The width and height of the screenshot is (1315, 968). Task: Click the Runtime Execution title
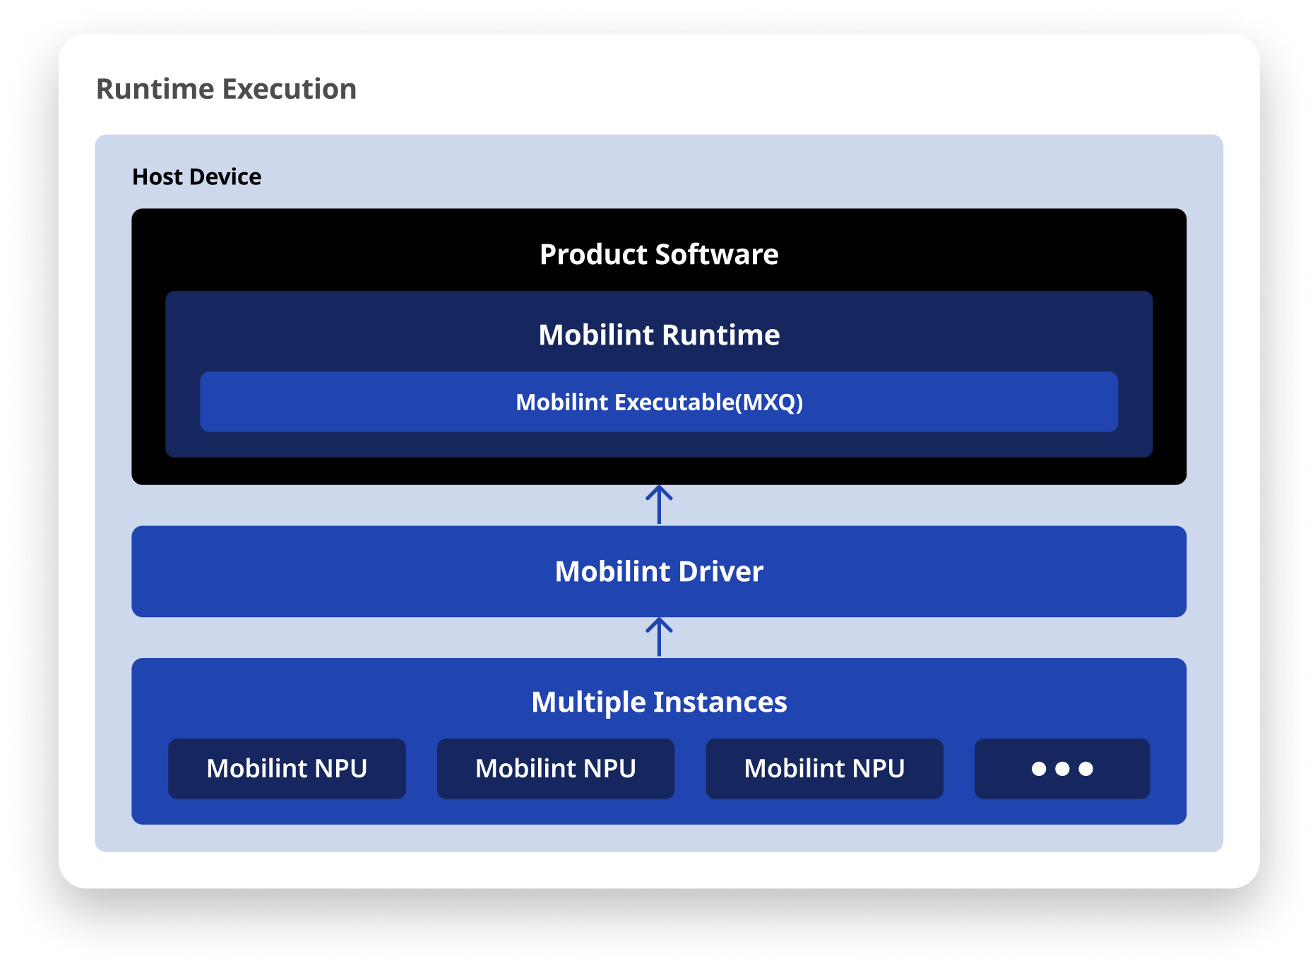226,89
